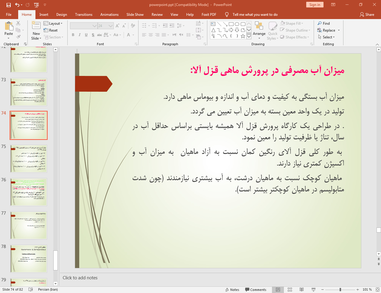Select the Oval shape
This screenshot has height=293, width=381.
coord(237,24)
